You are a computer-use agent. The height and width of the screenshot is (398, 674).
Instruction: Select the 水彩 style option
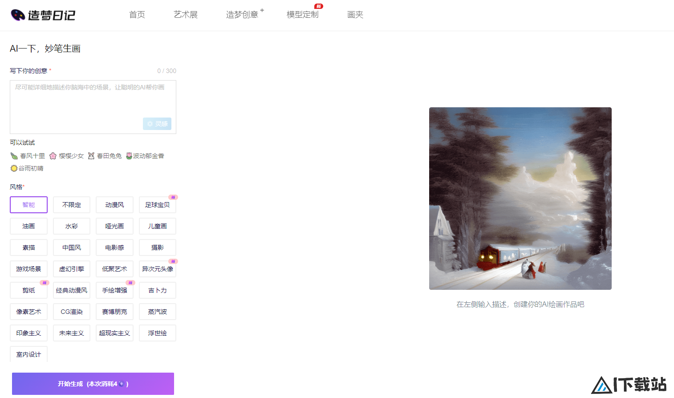pyautogui.click(x=72, y=226)
